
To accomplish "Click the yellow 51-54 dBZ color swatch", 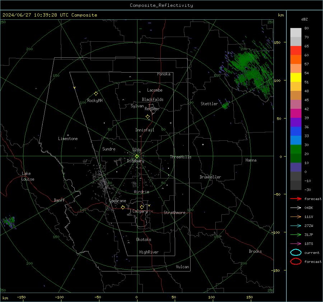I will click(296, 77).
